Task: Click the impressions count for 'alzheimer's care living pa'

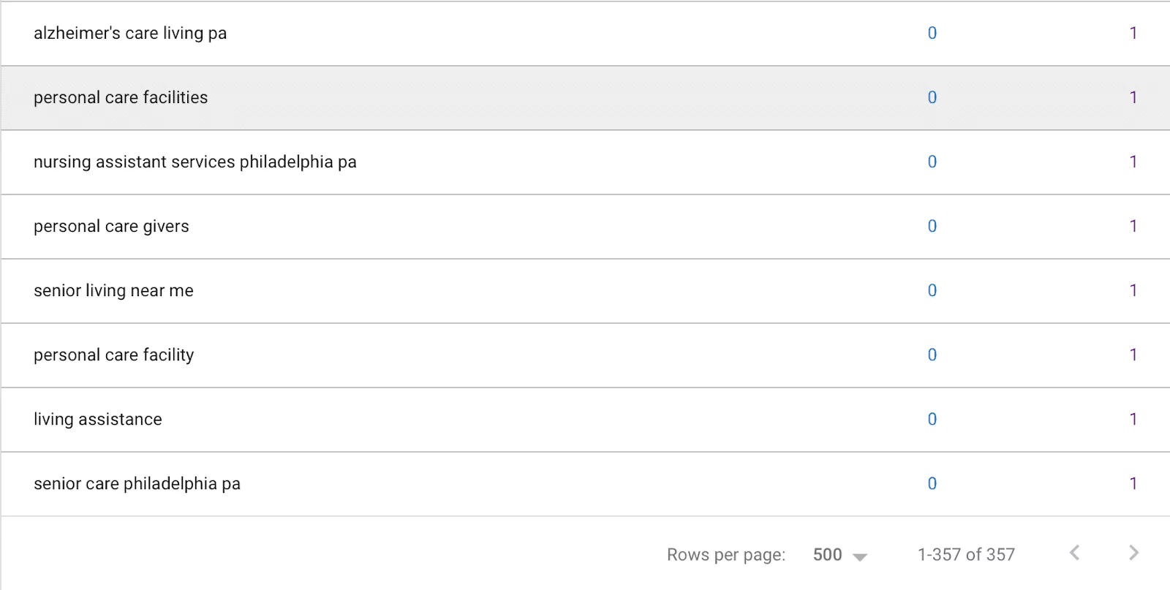Action: pyautogui.click(x=1132, y=33)
